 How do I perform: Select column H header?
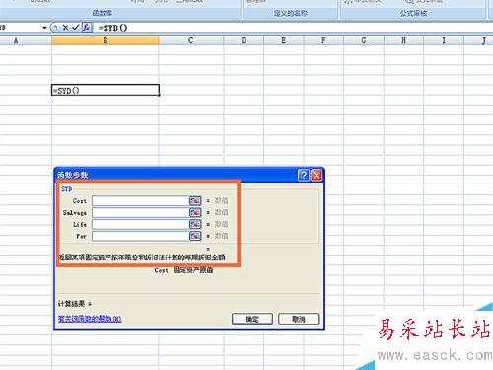(x=403, y=40)
